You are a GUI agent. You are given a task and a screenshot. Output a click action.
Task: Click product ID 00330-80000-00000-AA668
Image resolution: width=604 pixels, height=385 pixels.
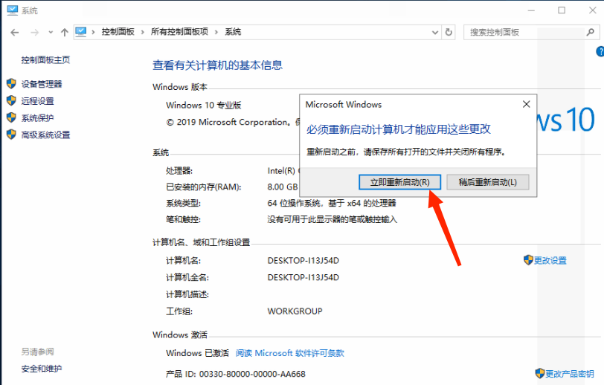coord(252,374)
